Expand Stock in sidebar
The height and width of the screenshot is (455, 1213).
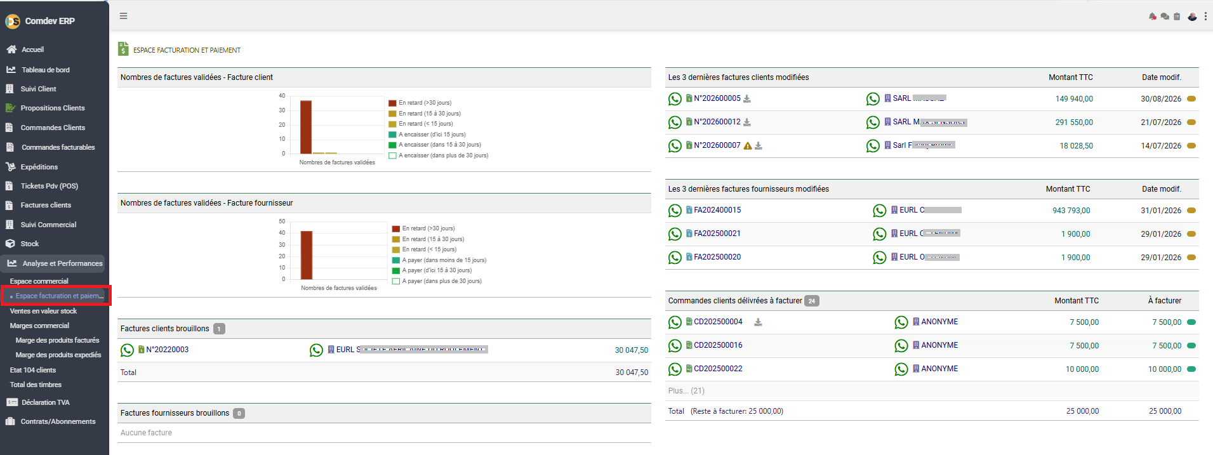29,244
